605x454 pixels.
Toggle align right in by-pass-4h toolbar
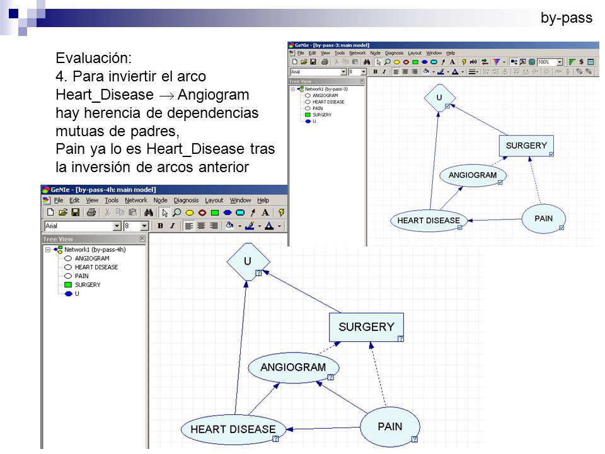214,226
